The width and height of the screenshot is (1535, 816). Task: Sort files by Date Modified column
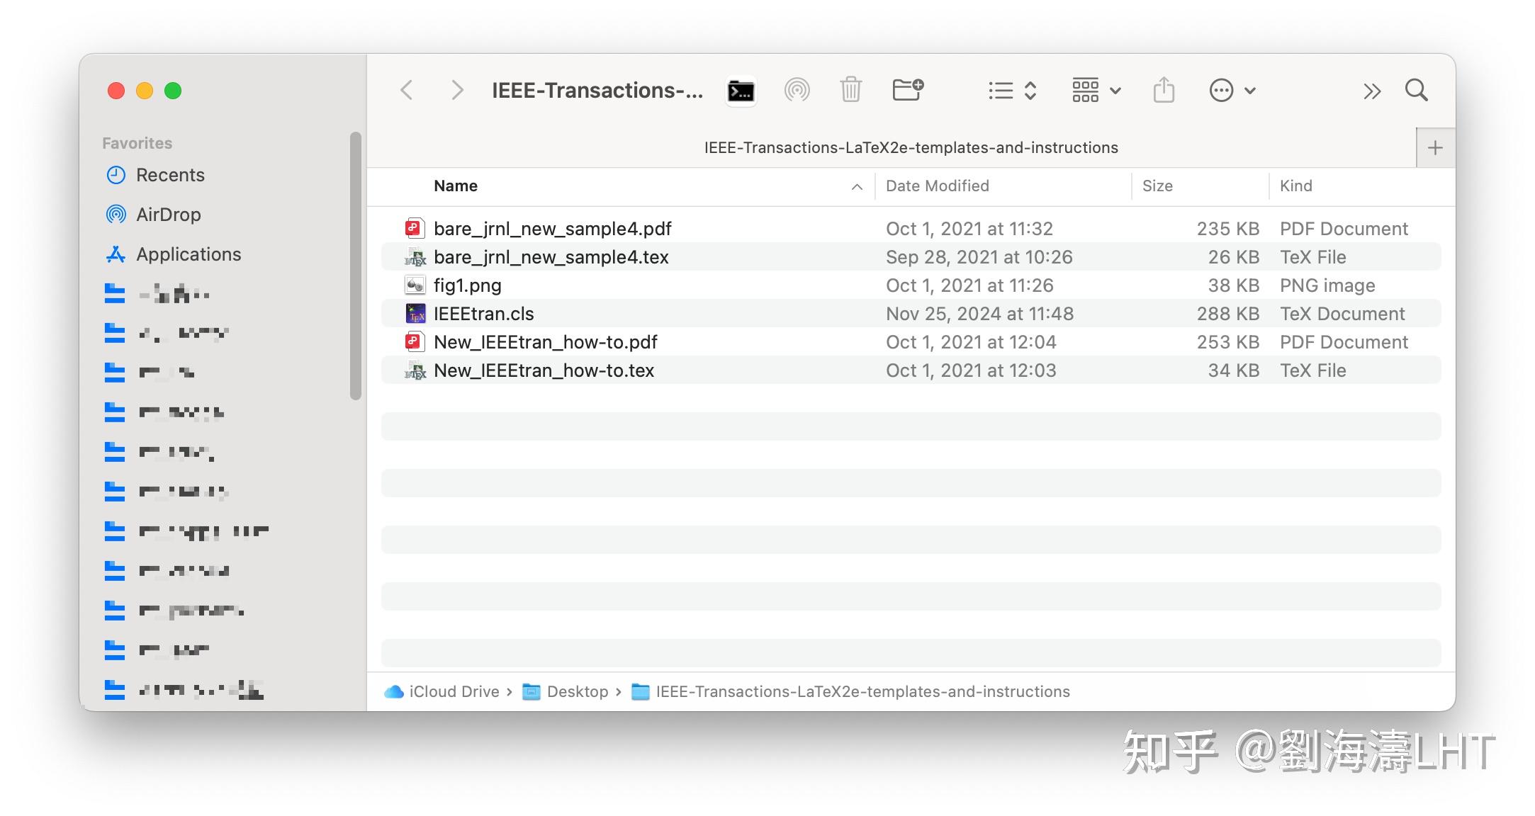(x=937, y=186)
